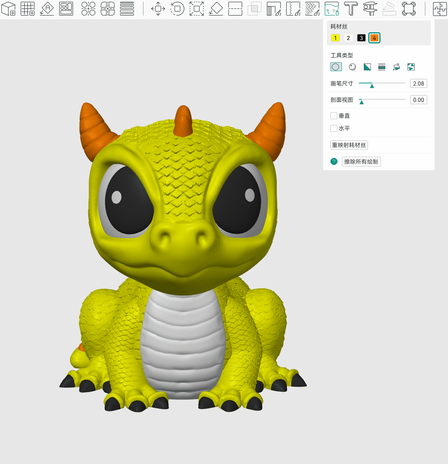Click the 重映射耗材丝 button
448x464 pixels.
349,145
